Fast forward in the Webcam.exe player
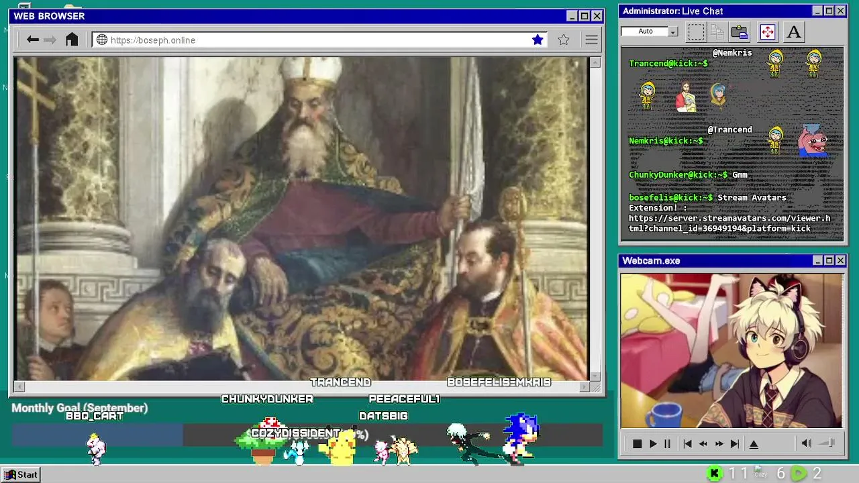 (719, 443)
